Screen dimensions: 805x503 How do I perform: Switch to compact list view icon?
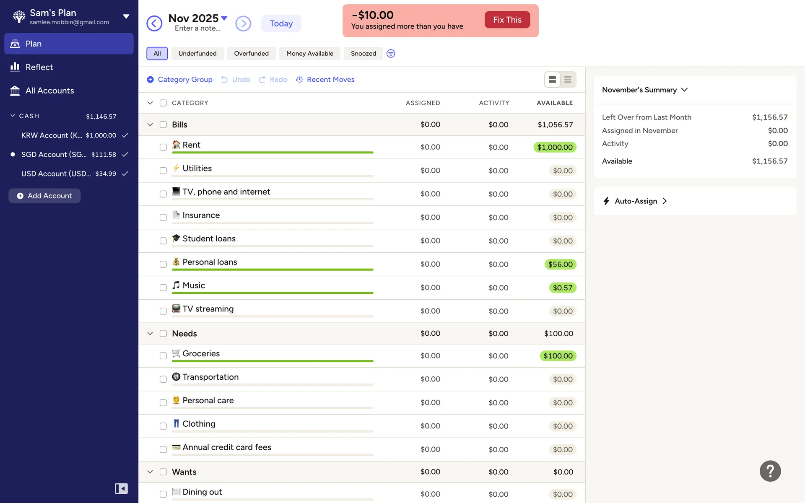[568, 80]
